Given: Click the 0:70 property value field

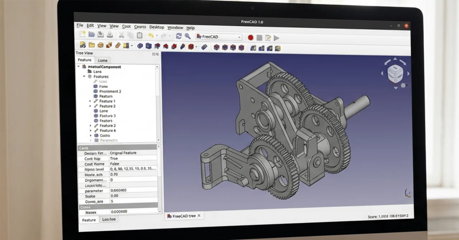Looking at the screenshot, I should 133,174.
